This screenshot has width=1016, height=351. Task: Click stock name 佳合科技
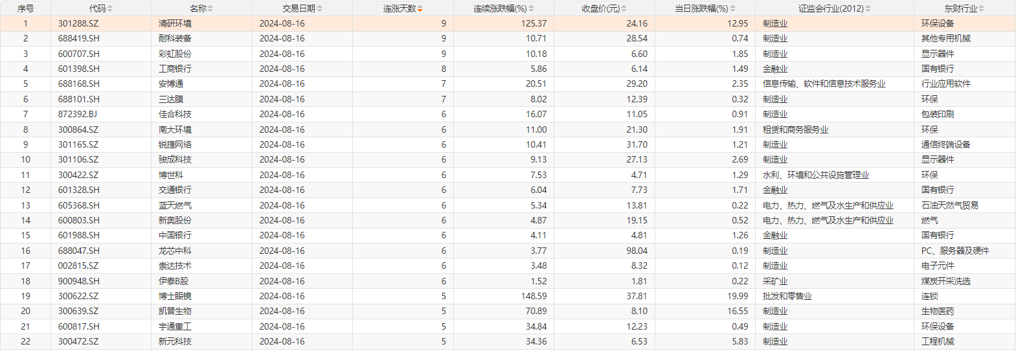pyautogui.click(x=175, y=114)
